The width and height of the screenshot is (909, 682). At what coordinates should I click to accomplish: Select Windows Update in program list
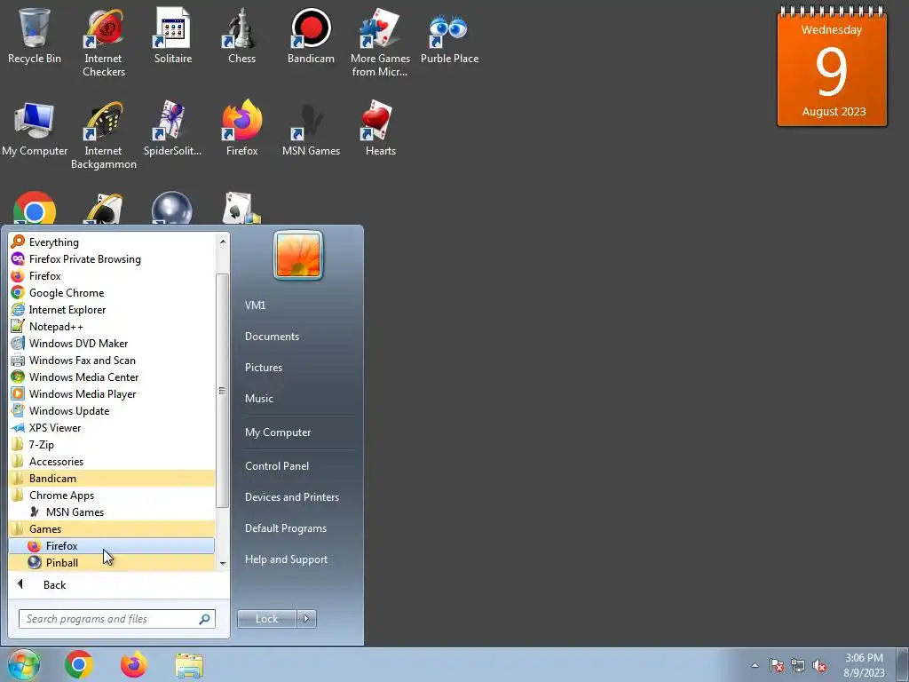pos(112,410)
